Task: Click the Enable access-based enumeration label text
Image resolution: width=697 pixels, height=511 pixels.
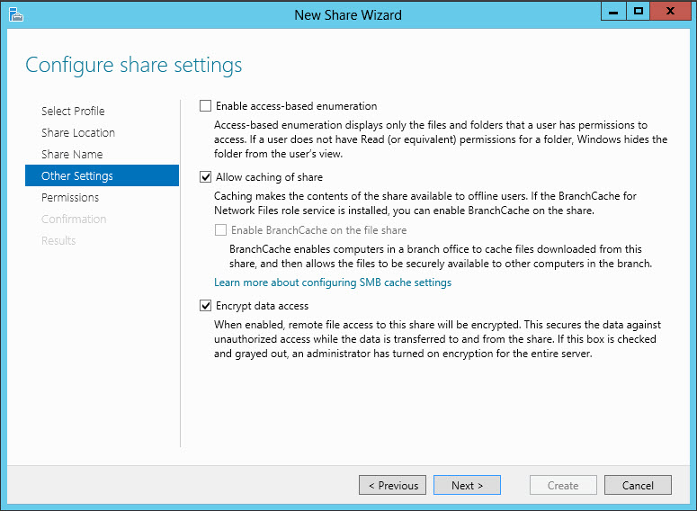Action: click(297, 106)
